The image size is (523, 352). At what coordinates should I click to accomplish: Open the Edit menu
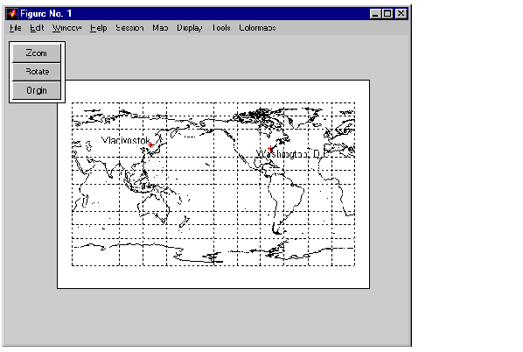point(37,28)
